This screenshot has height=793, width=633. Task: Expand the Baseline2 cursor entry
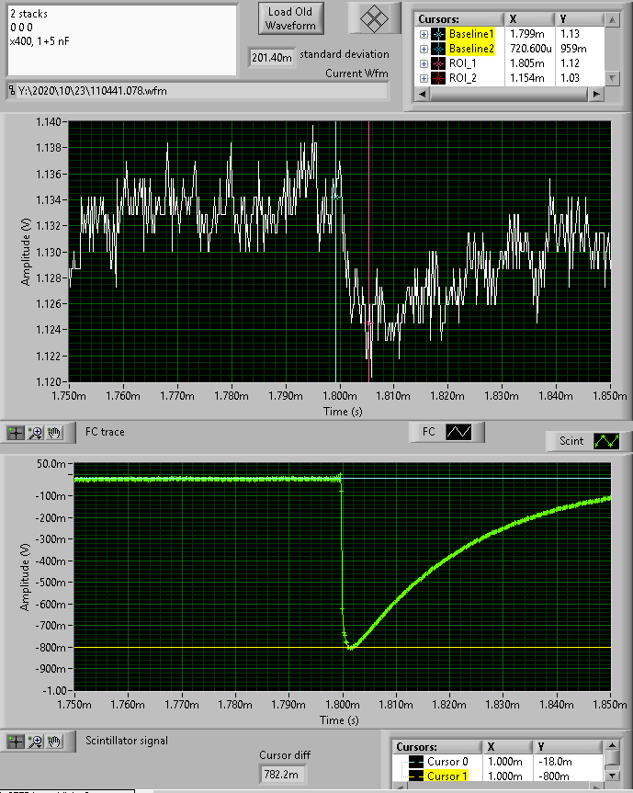pos(424,49)
